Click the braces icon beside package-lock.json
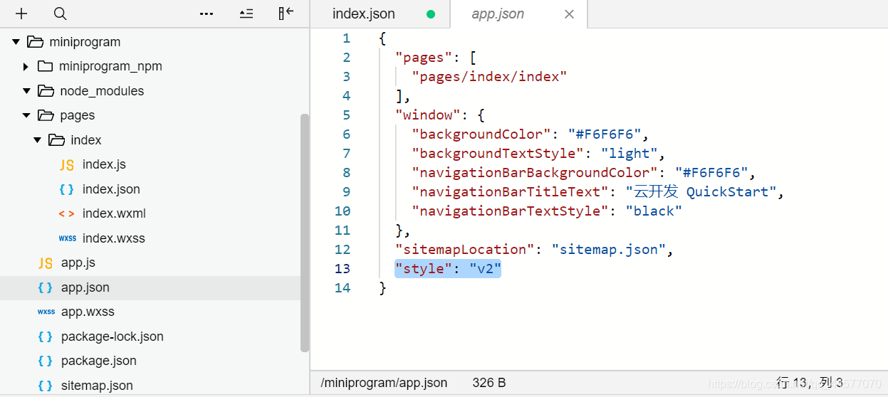Screen dimensions: 888x397 pyautogui.click(x=46, y=337)
